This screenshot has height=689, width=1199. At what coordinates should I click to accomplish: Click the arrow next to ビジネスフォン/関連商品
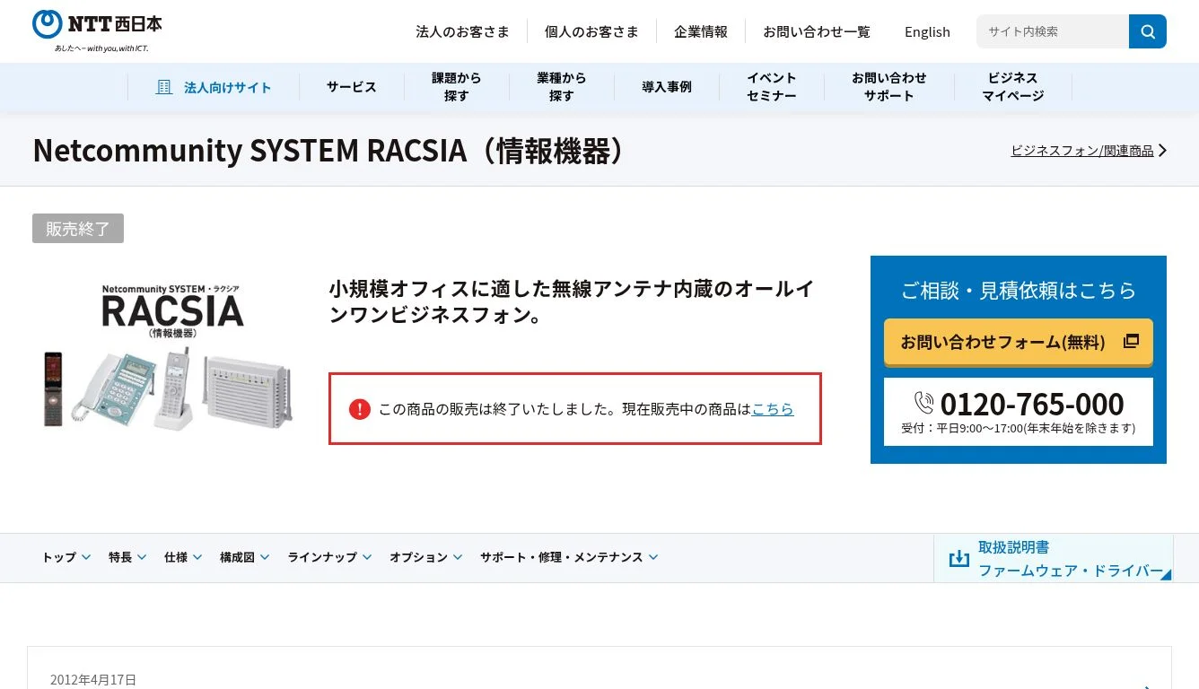coord(1162,151)
